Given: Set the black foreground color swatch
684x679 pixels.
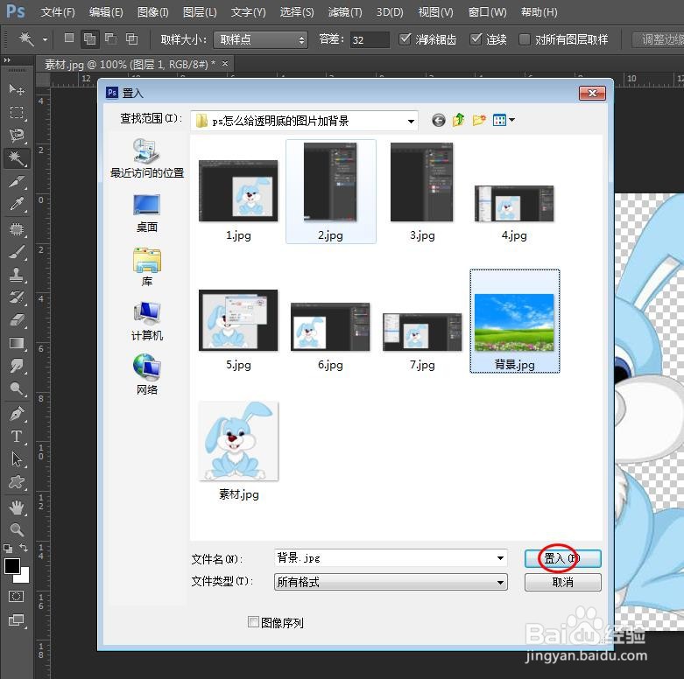Looking at the screenshot, I should tap(11, 565).
